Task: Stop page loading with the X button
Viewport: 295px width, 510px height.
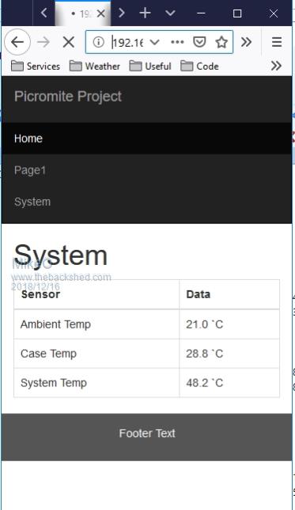Action: (x=69, y=42)
